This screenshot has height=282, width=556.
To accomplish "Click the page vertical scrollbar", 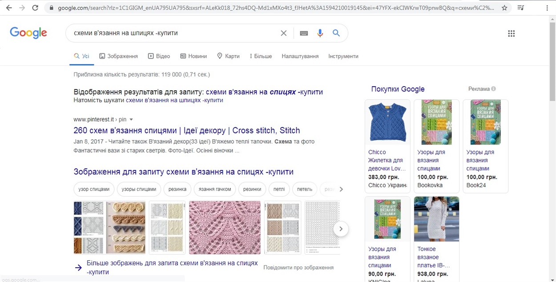I will coord(552,62).
